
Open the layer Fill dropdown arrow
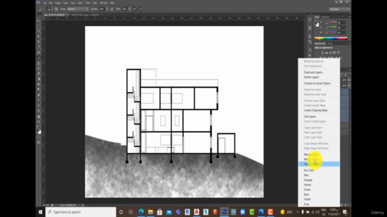(349, 86)
